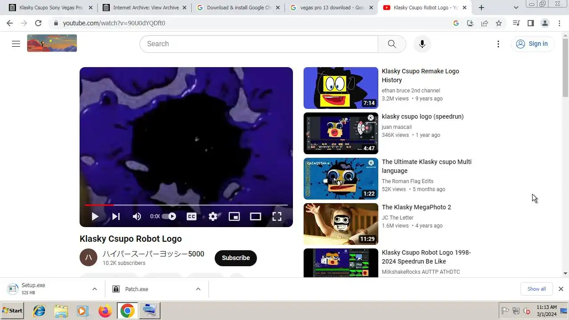Mute the video volume
This screenshot has width=569, height=320.
(137, 216)
